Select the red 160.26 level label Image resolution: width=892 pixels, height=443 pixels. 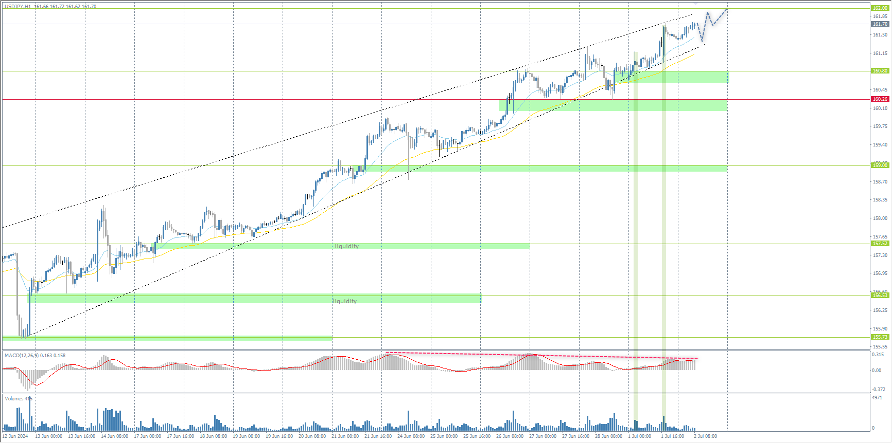pyautogui.click(x=880, y=99)
